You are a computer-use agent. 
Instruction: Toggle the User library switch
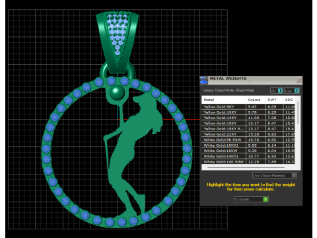click(x=297, y=91)
